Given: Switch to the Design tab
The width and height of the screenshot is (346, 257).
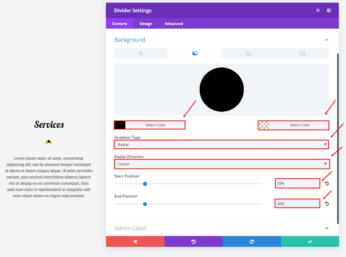Looking at the screenshot, I should pos(145,24).
